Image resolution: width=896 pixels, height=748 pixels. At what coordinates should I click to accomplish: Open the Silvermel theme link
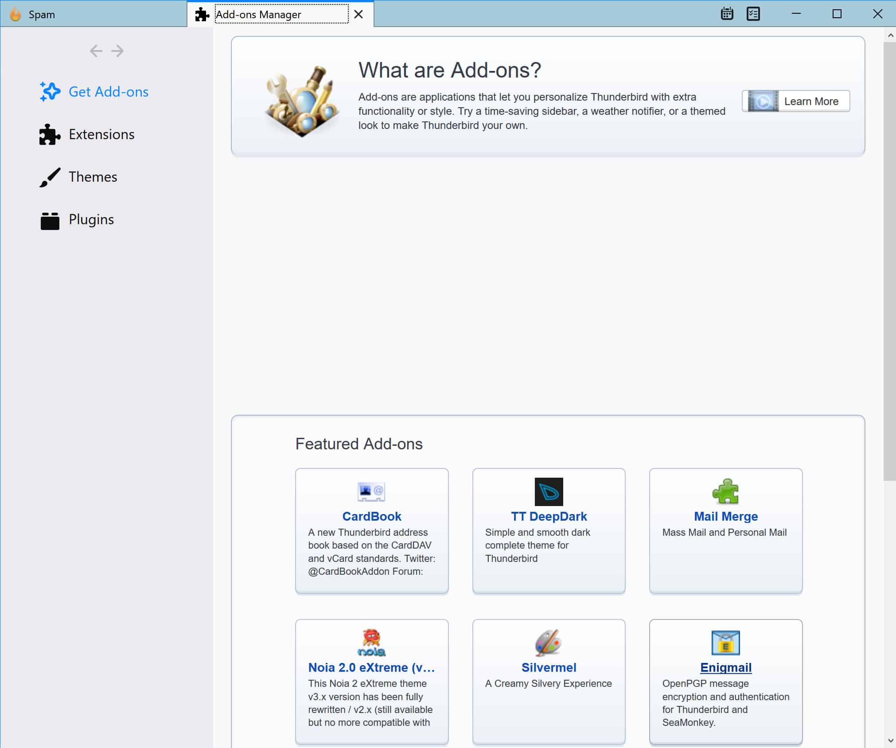(549, 667)
